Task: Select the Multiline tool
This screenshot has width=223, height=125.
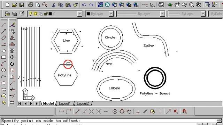Action: click(x=4, y=38)
